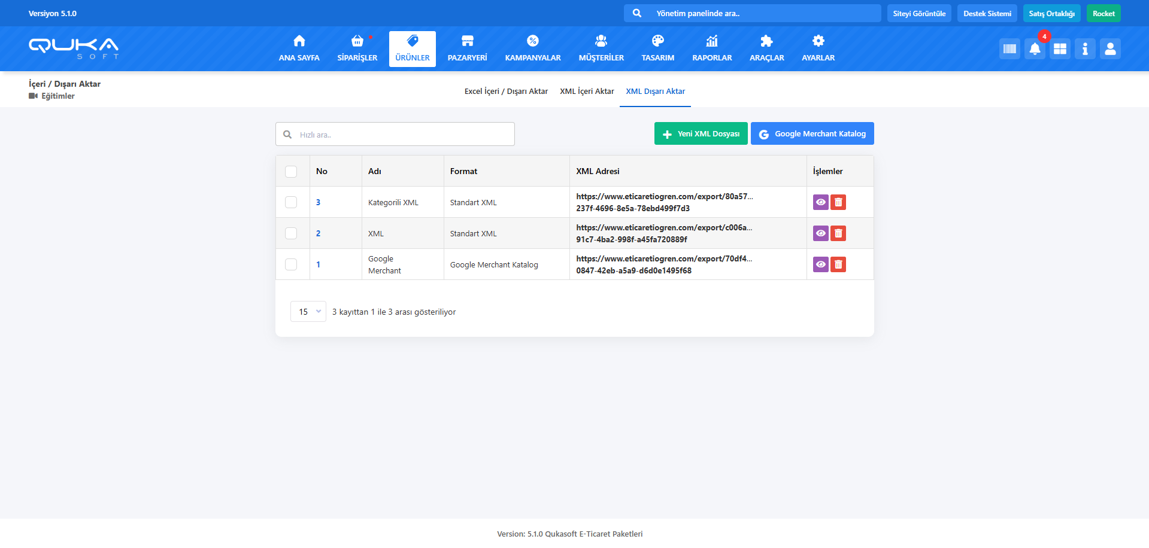The height and width of the screenshot is (548, 1149).
Task: Check the box for row number 3
Action: (291, 202)
